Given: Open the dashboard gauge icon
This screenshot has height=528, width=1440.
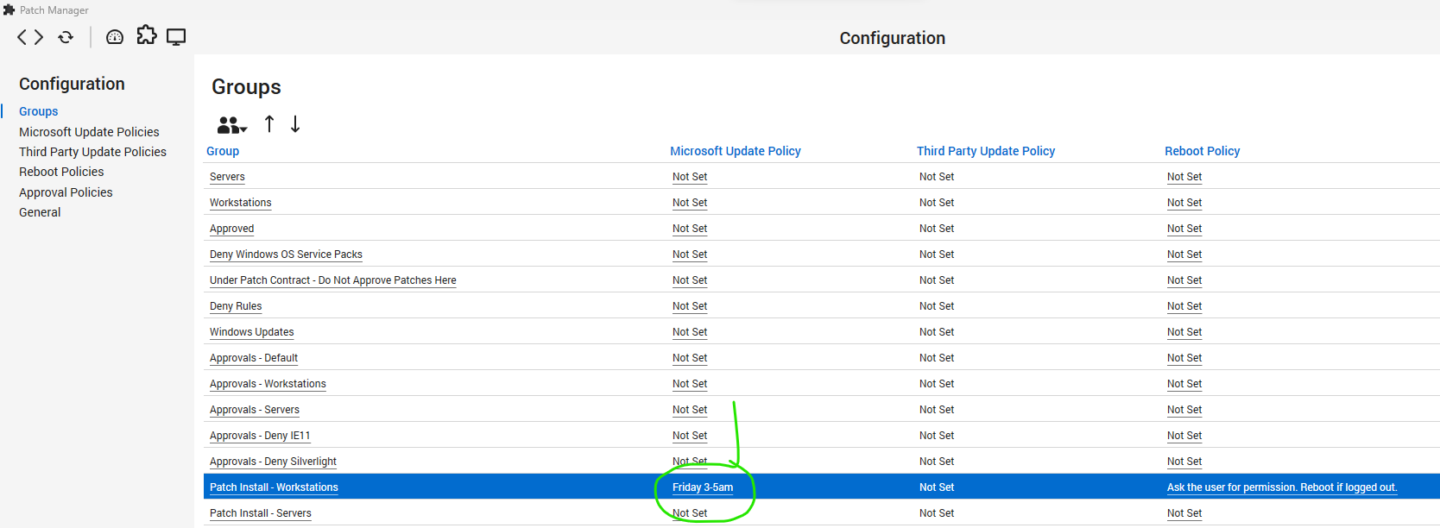Looking at the screenshot, I should pyautogui.click(x=115, y=37).
